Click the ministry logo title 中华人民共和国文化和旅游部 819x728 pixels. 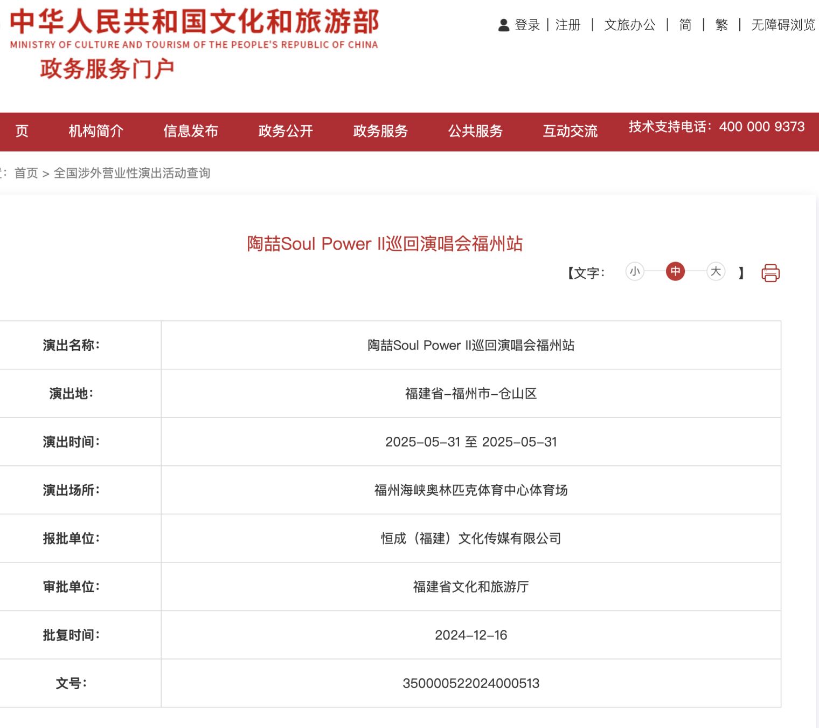tap(195, 22)
